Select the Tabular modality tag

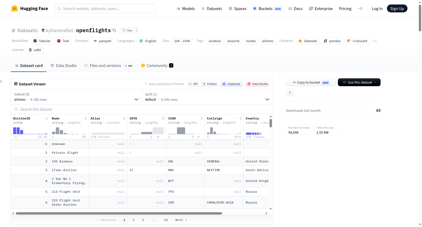tap(42, 41)
